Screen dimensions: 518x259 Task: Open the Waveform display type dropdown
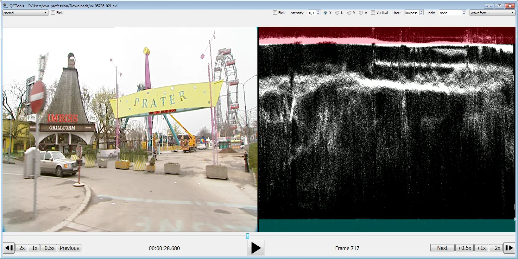tap(492, 13)
